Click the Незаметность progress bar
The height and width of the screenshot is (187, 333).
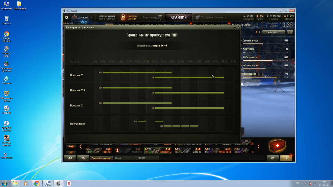click(266, 69)
